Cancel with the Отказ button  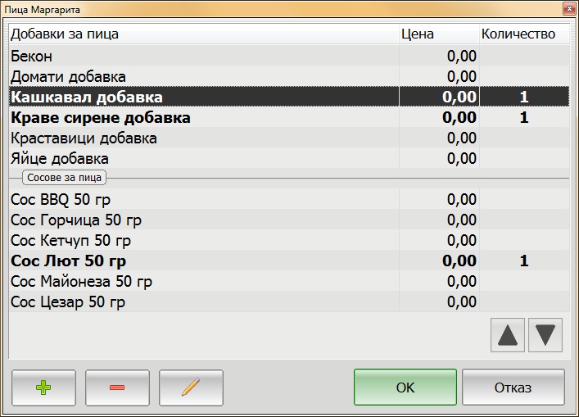point(513,388)
